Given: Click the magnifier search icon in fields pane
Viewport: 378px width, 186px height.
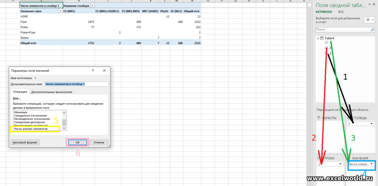Looking at the screenshot, I should (x=372, y=30).
